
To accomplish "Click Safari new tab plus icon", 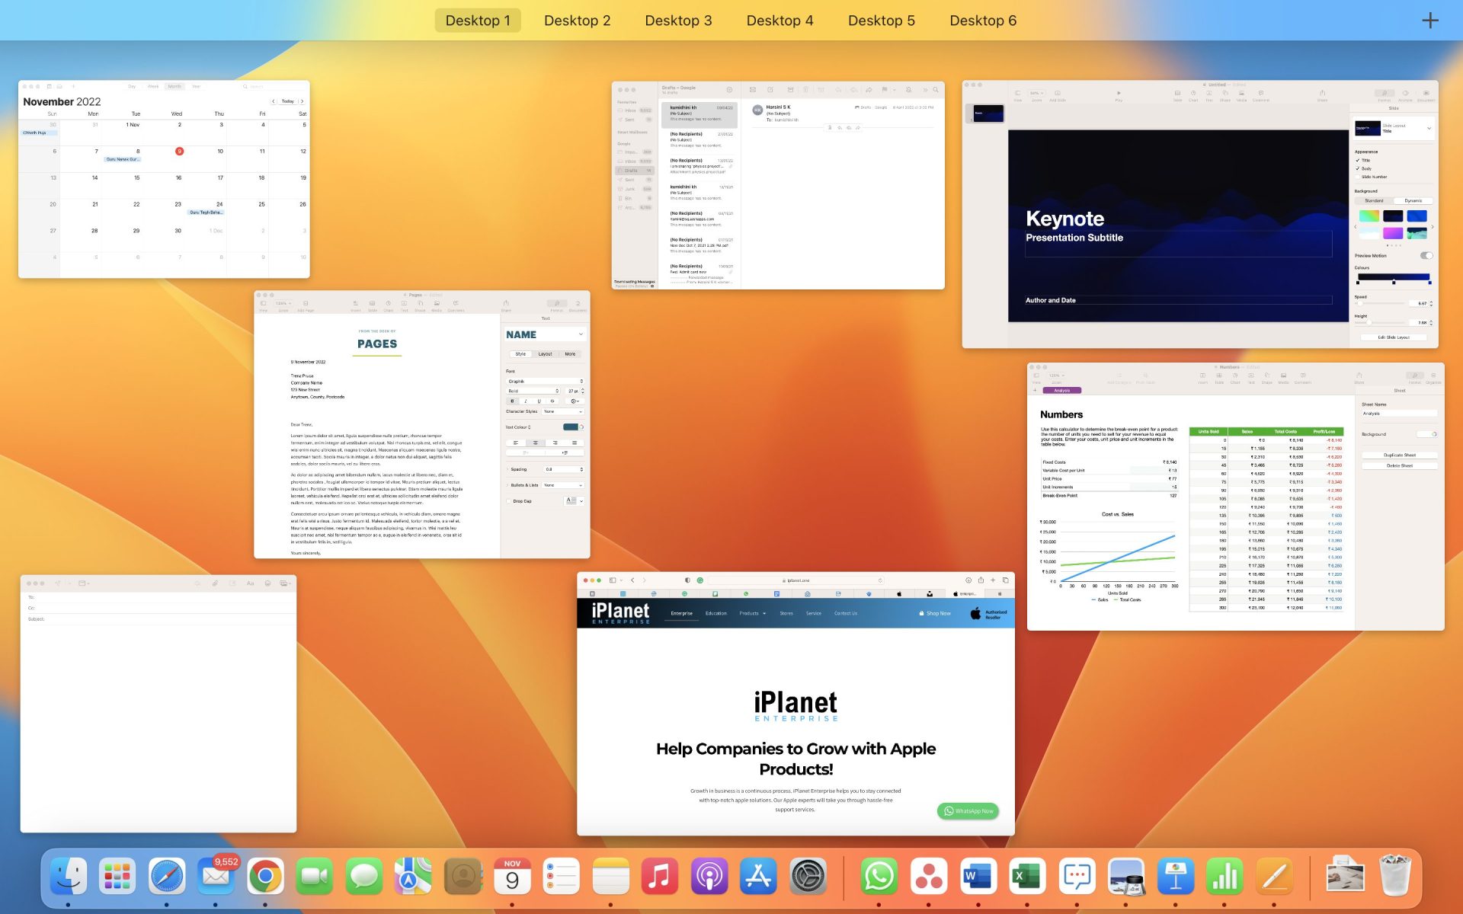I will (993, 580).
